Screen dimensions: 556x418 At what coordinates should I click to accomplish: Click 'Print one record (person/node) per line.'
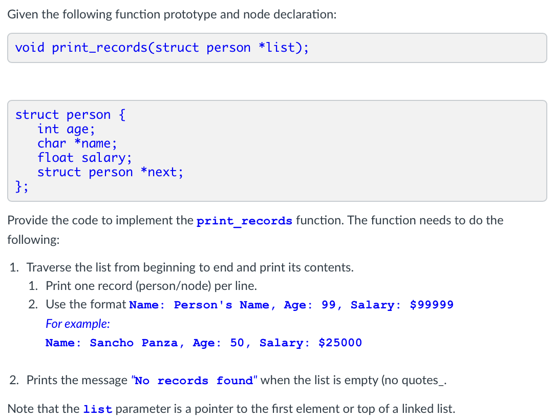pos(152,286)
